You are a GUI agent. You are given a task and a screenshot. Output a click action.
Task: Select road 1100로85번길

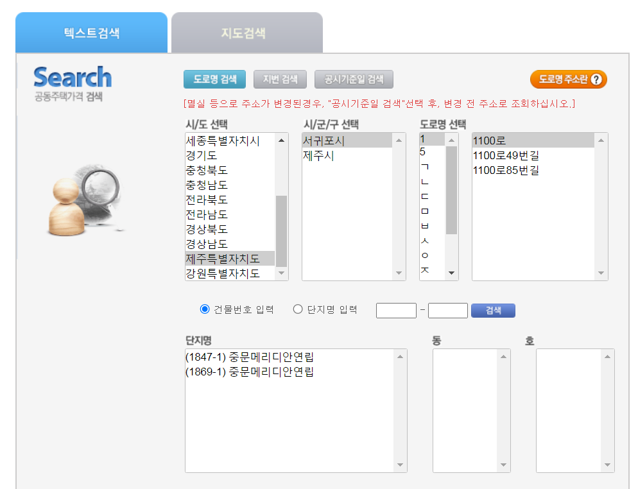533,170
